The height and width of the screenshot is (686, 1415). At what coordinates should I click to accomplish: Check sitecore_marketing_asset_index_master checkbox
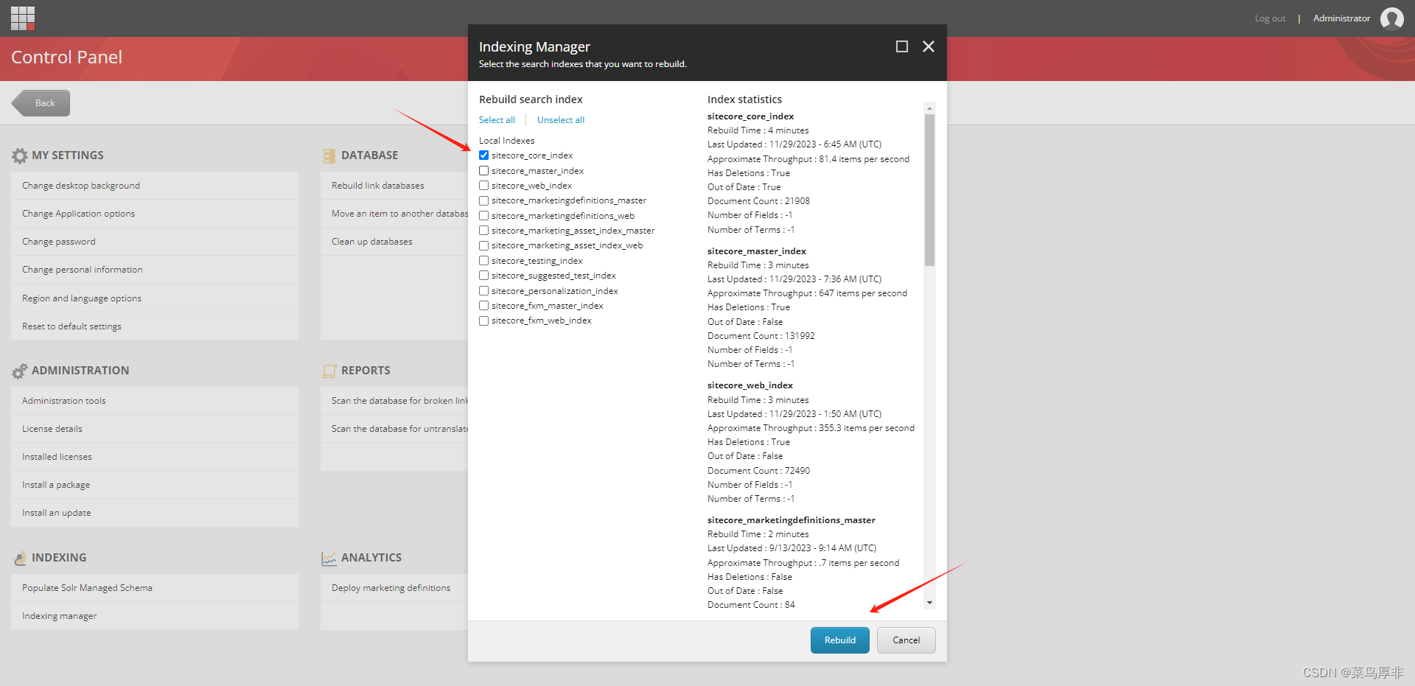(x=484, y=231)
